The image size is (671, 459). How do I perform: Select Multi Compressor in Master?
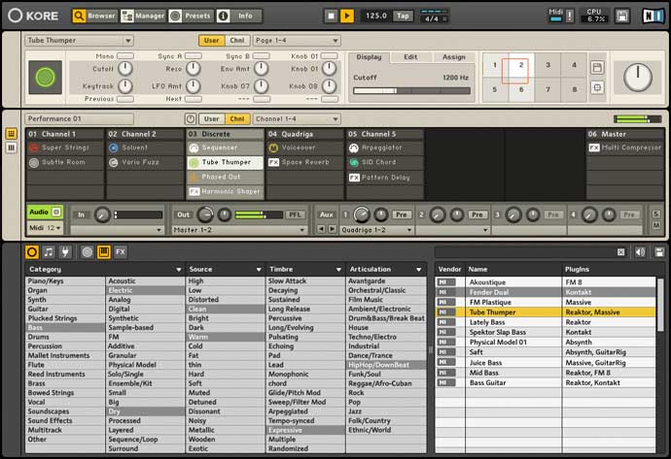pos(624,148)
